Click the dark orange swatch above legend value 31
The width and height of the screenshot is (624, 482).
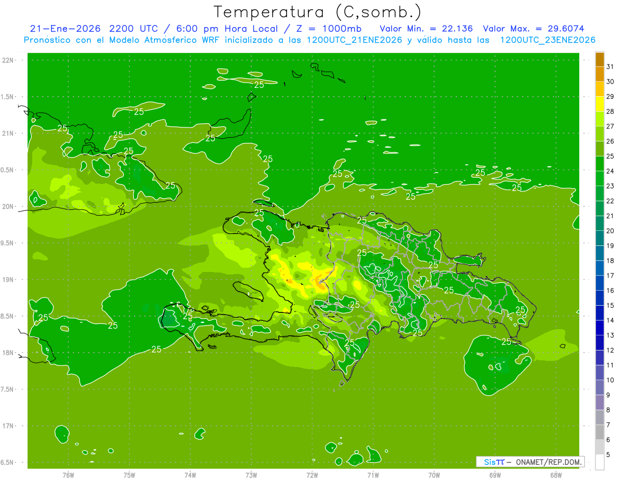point(600,59)
